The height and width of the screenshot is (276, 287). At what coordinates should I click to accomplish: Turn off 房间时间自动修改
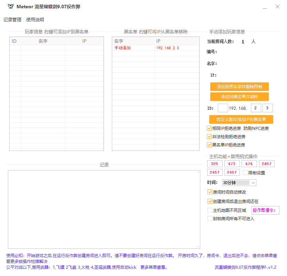[210, 192]
